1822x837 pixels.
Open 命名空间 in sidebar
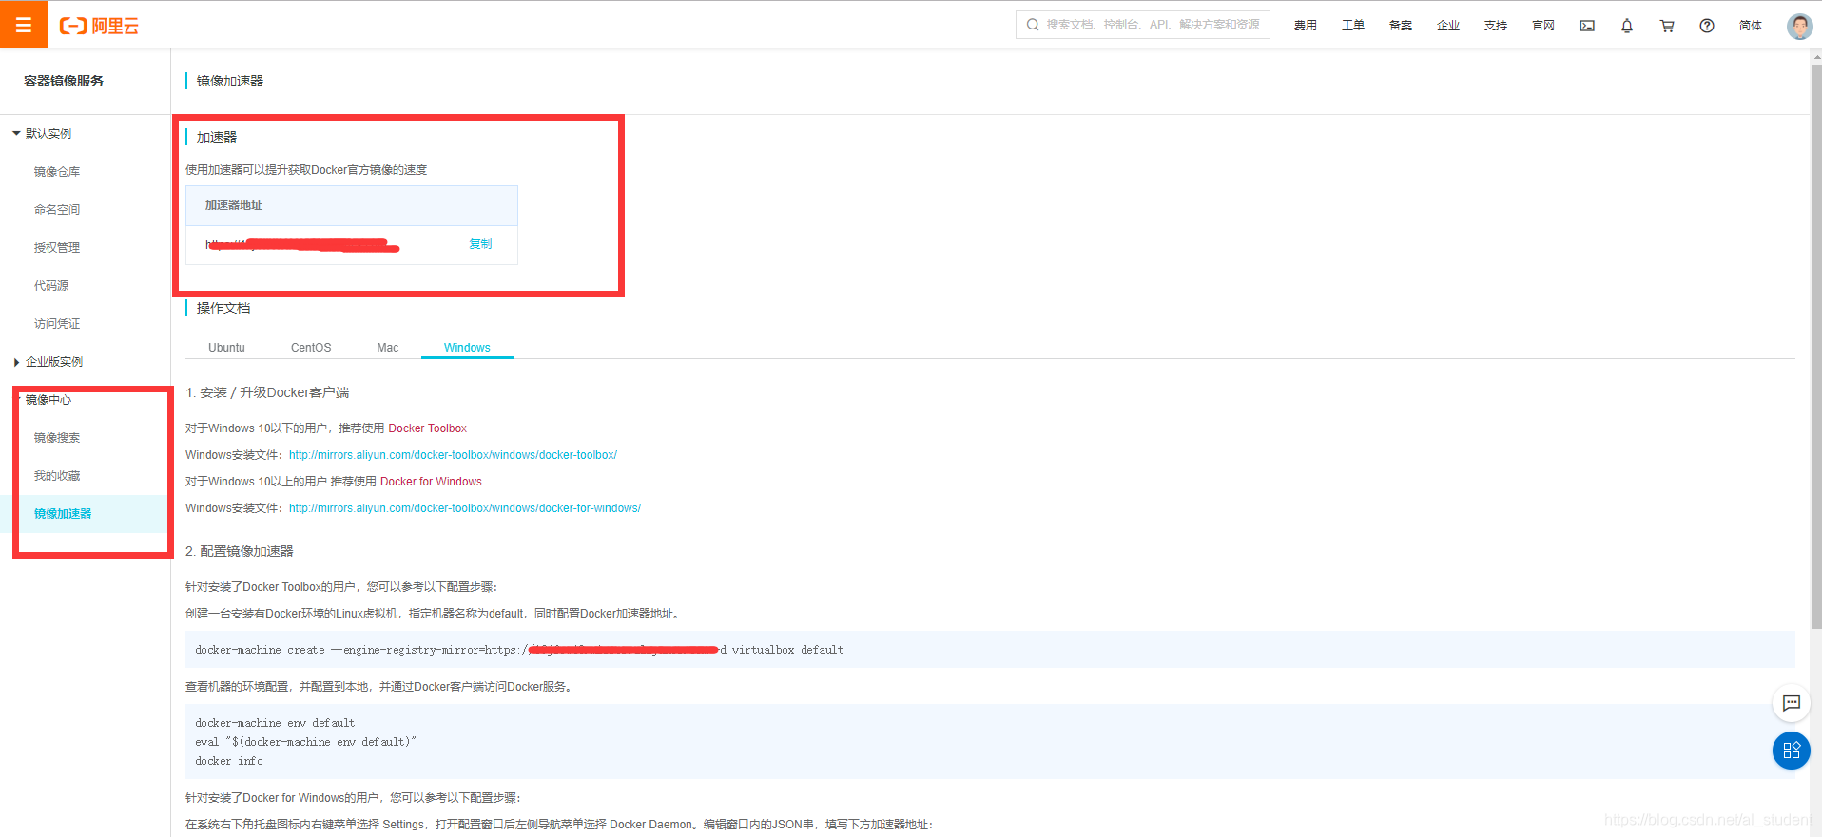coord(57,210)
